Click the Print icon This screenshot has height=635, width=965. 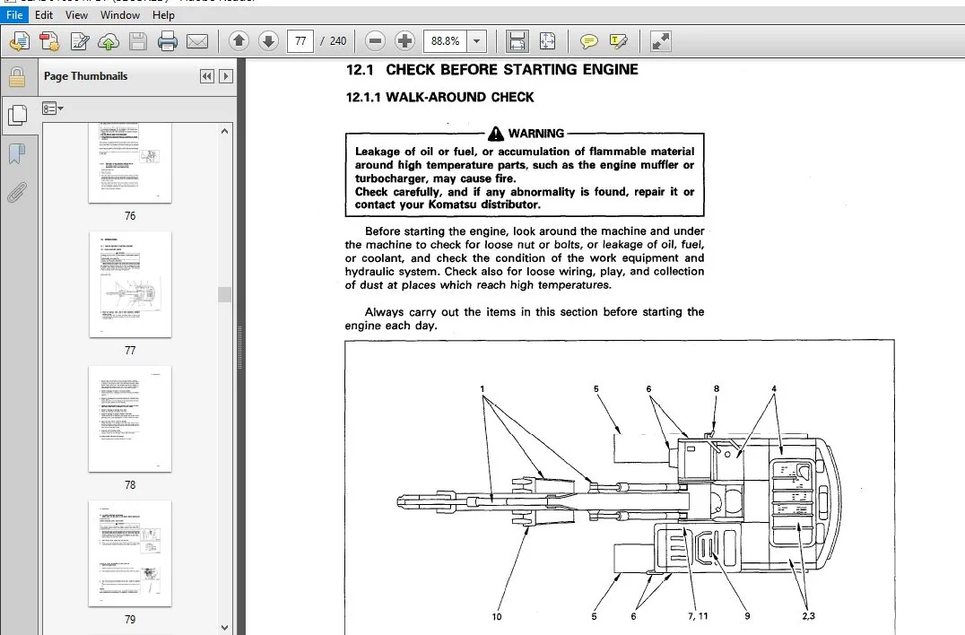point(168,41)
